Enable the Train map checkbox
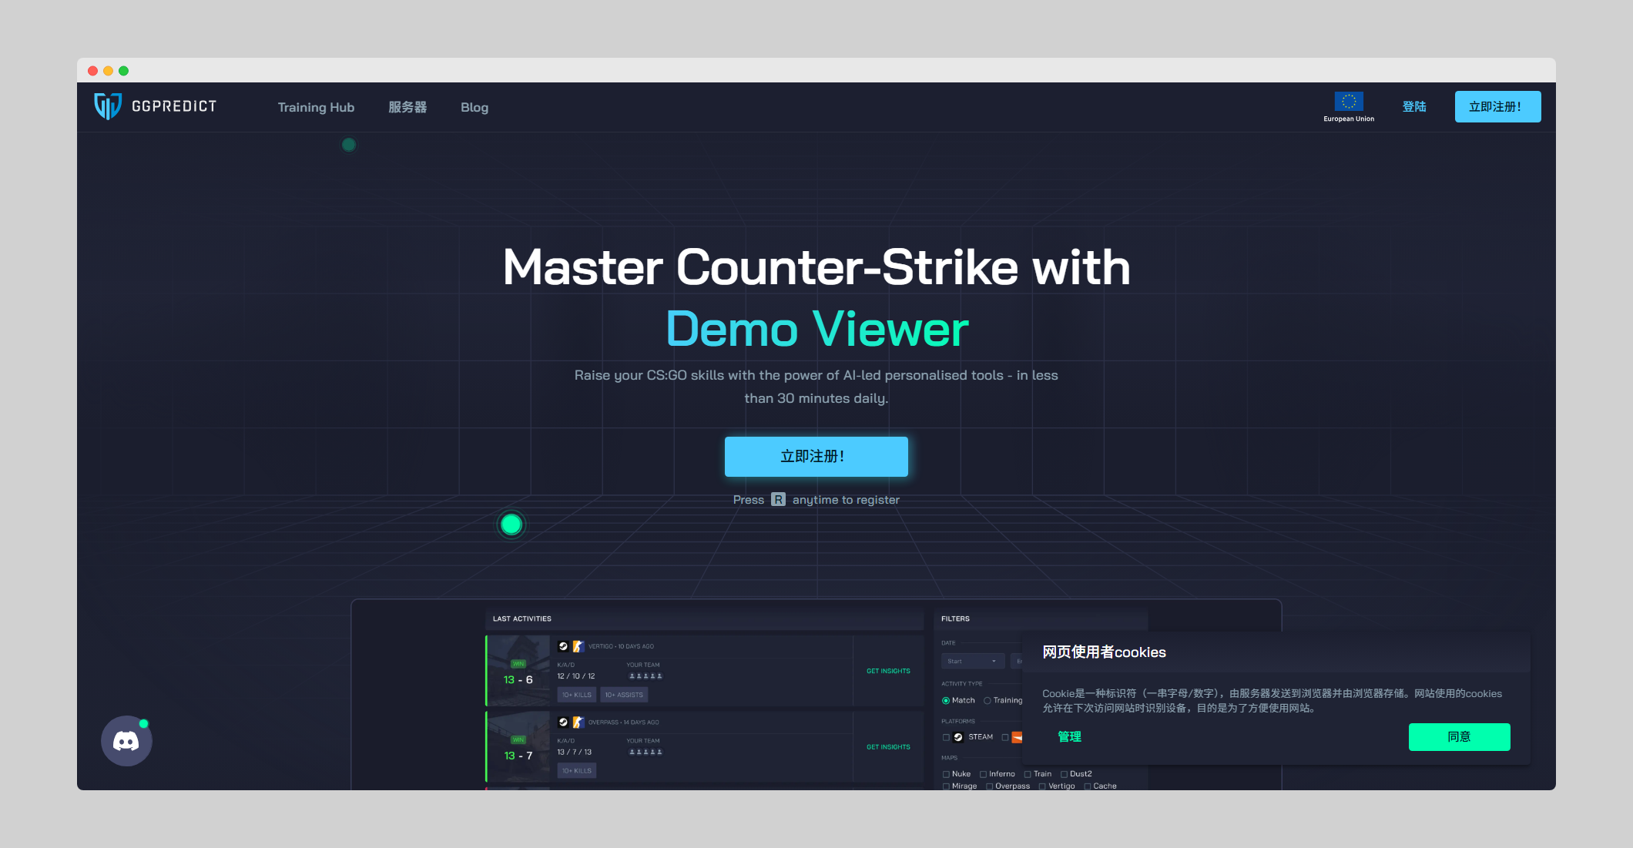 pyautogui.click(x=1028, y=775)
